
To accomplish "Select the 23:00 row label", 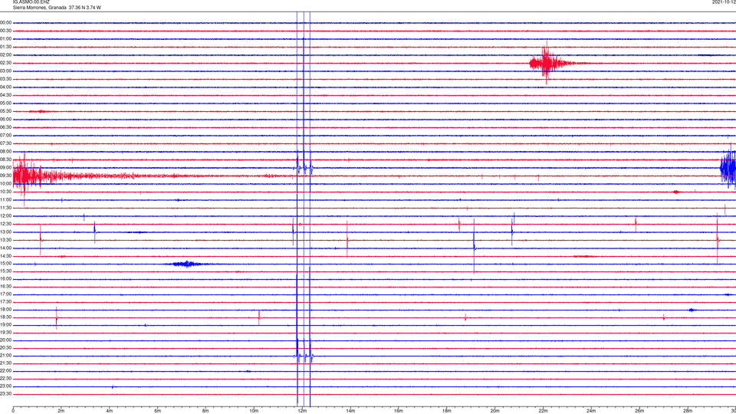I will coord(5,386).
